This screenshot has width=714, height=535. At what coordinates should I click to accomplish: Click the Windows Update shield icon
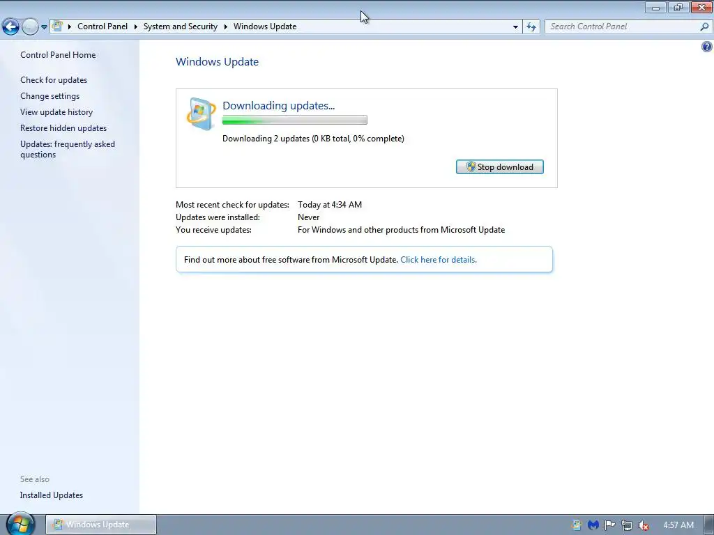pyautogui.click(x=201, y=114)
